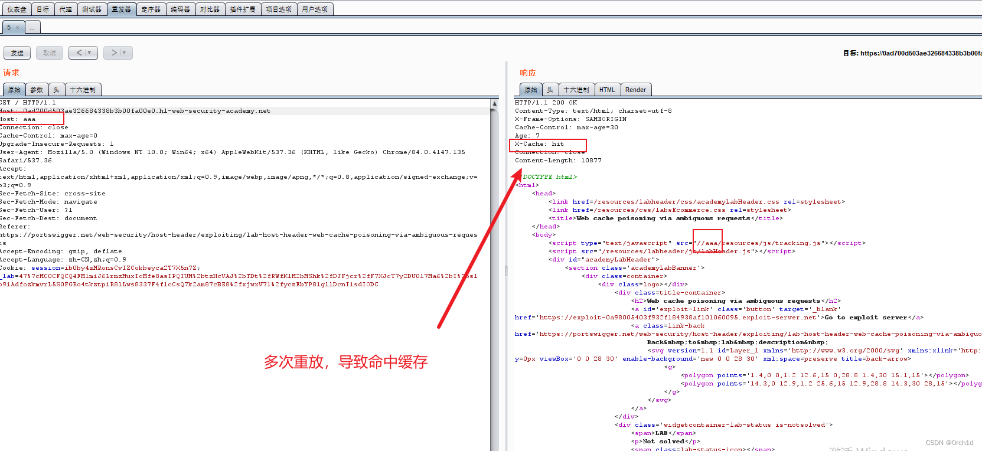Switch to the 目标 (Target) tab in the top bar

pyautogui.click(x=43, y=9)
